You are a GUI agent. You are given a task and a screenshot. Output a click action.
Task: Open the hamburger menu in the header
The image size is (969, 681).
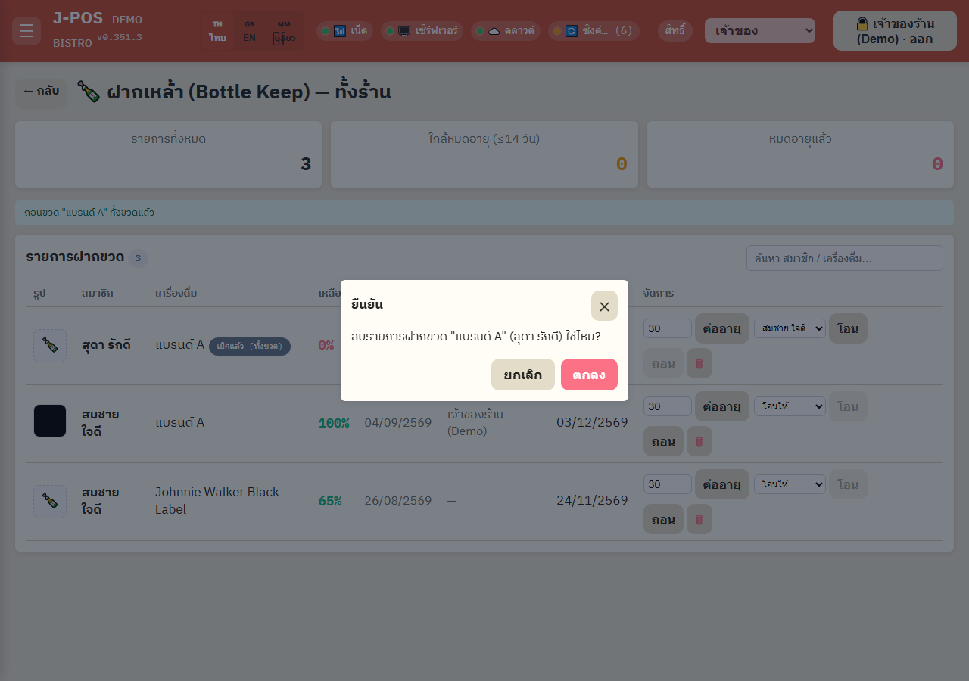(x=26, y=31)
